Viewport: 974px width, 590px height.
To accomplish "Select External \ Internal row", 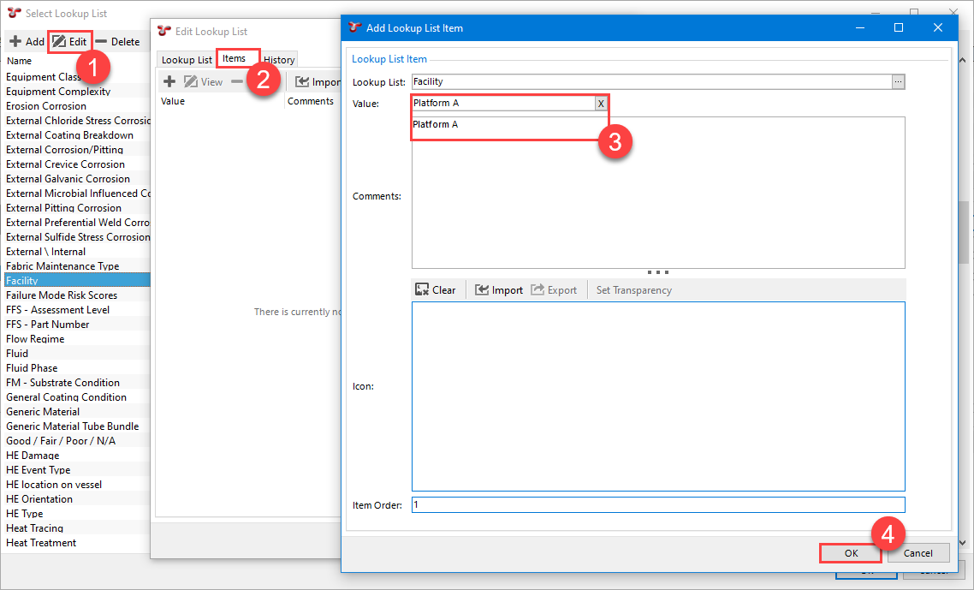I will point(77,251).
